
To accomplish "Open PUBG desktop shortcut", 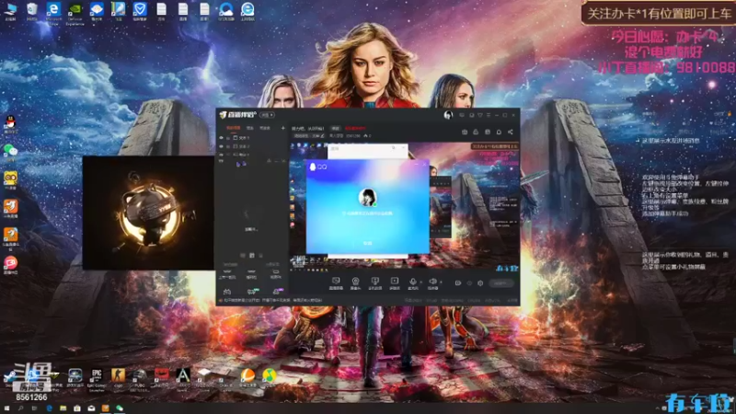I will tap(140, 379).
